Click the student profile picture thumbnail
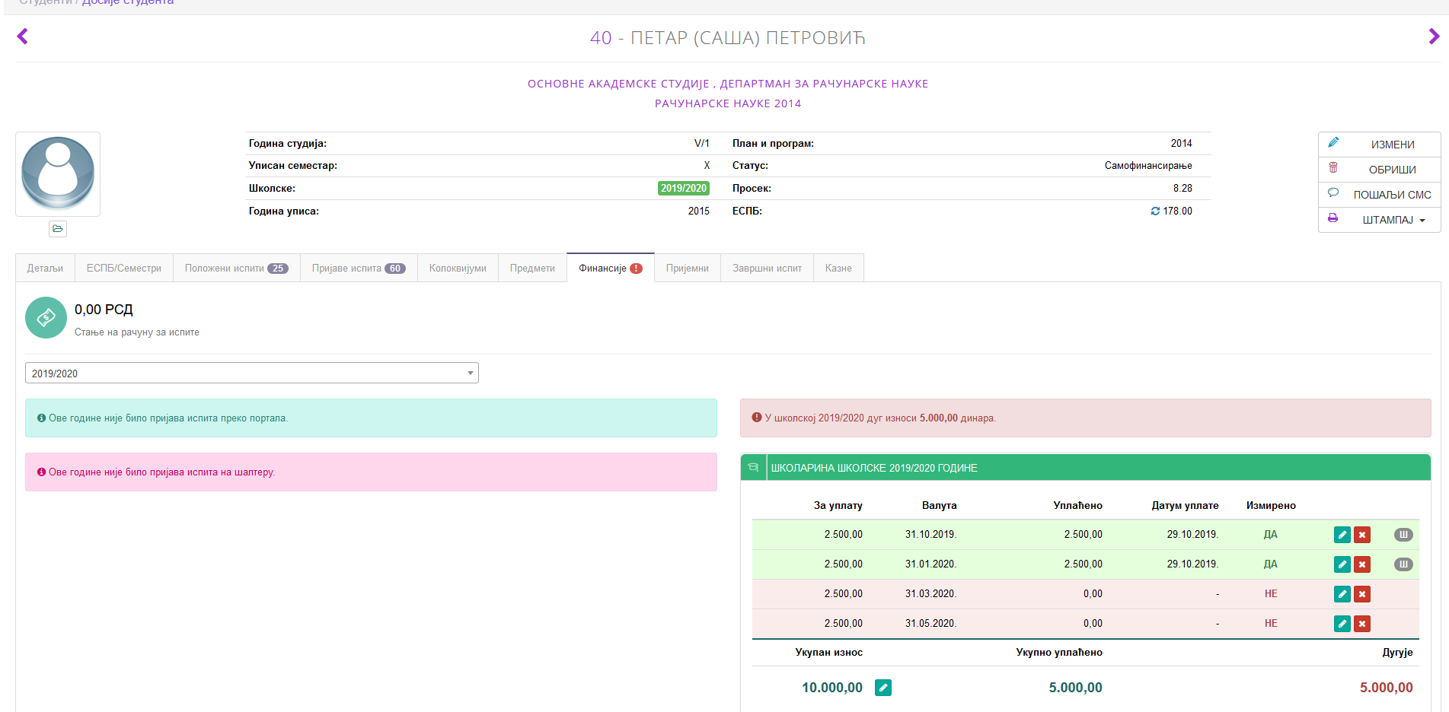This screenshot has height=712, width=1449. (x=58, y=174)
